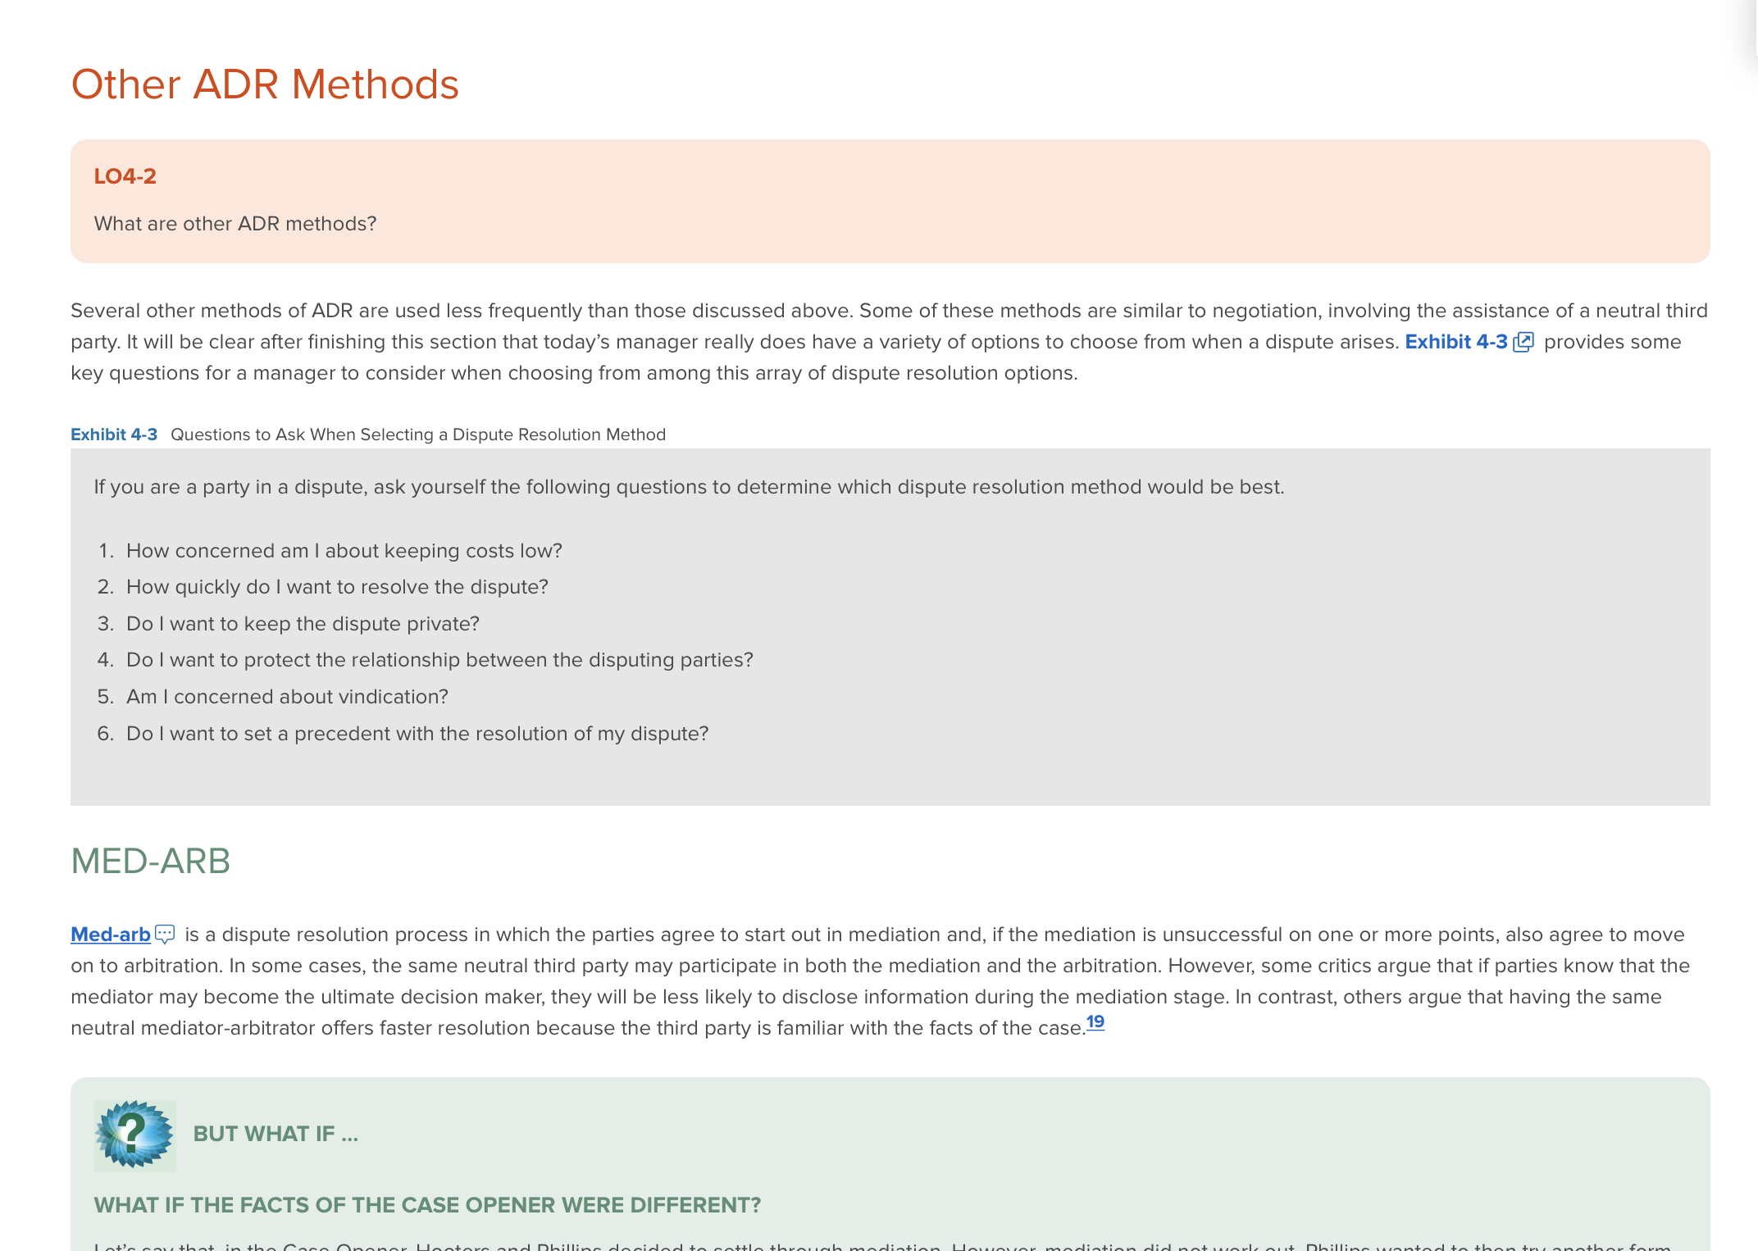Viewport: 1758px width, 1251px height.
Task: Open the pop-out icon beside Exhibit 4-3
Action: (1523, 342)
